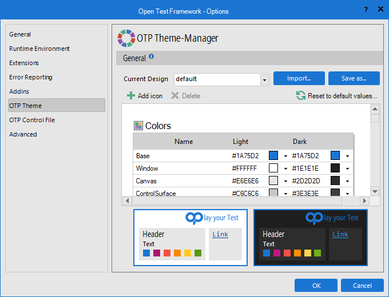Go to OTP Control File settings
Viewport: 389px width, 297px height.
click(32, 120)
